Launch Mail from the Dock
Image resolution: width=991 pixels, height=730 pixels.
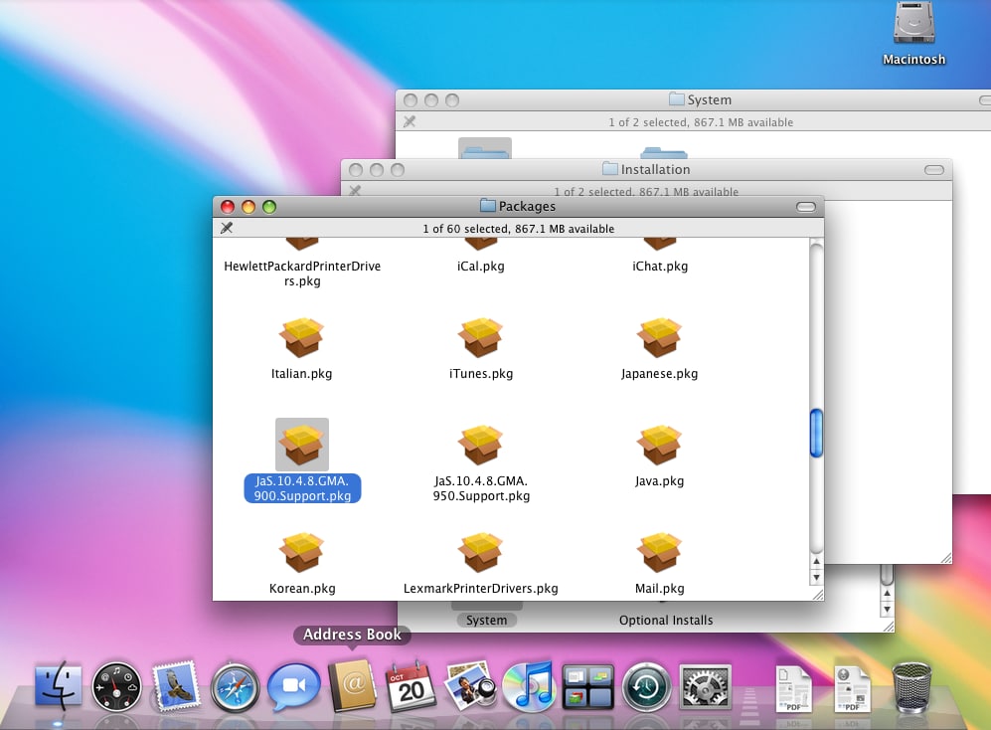[x=175, y=686]
